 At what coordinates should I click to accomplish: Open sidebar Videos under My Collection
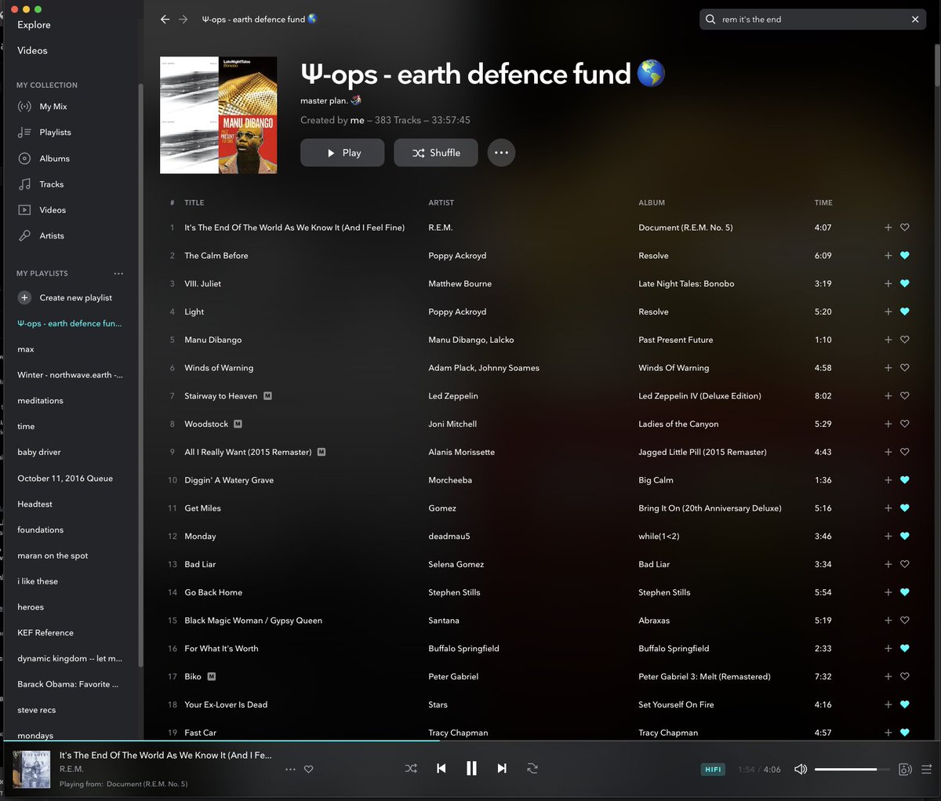click(53, 210)
